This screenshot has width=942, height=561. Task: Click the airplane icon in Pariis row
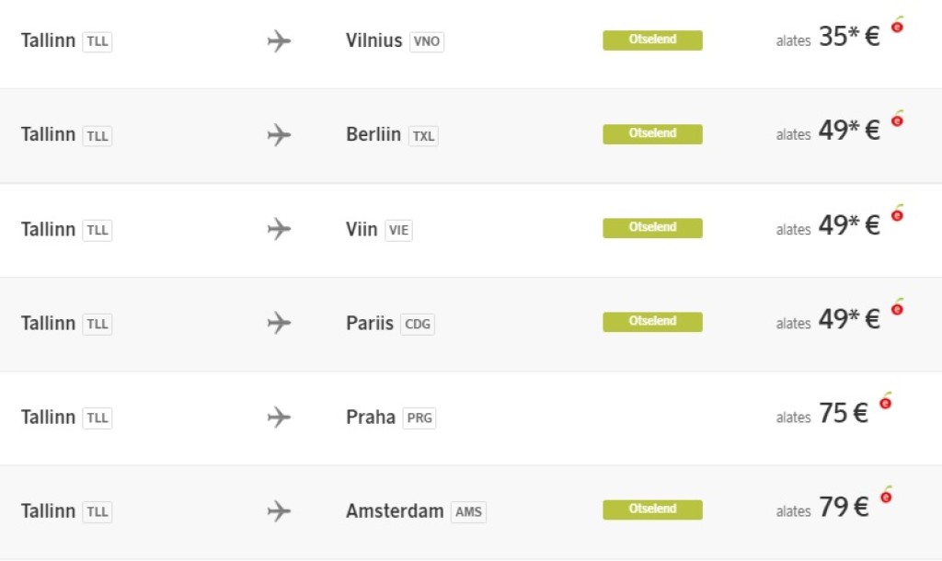coord(279,323)
